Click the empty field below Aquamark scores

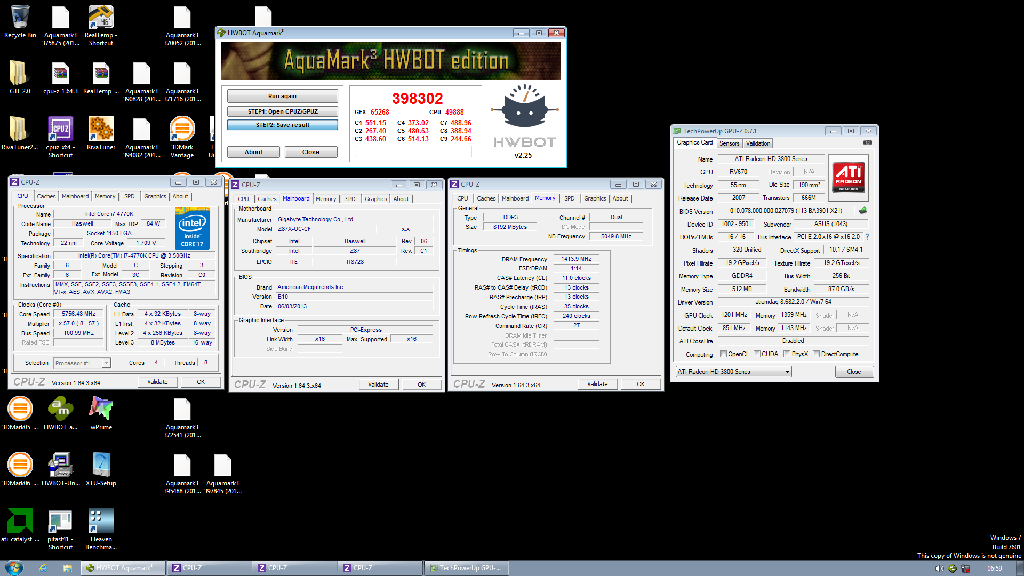pos(413,152)
